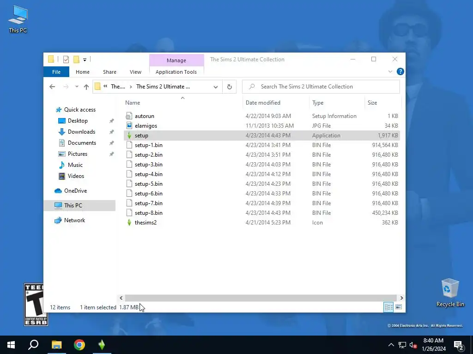The image size is (473, 354).
Task: Click the horizontal scrollbar right arrow
Action: (x=401, y=298)
